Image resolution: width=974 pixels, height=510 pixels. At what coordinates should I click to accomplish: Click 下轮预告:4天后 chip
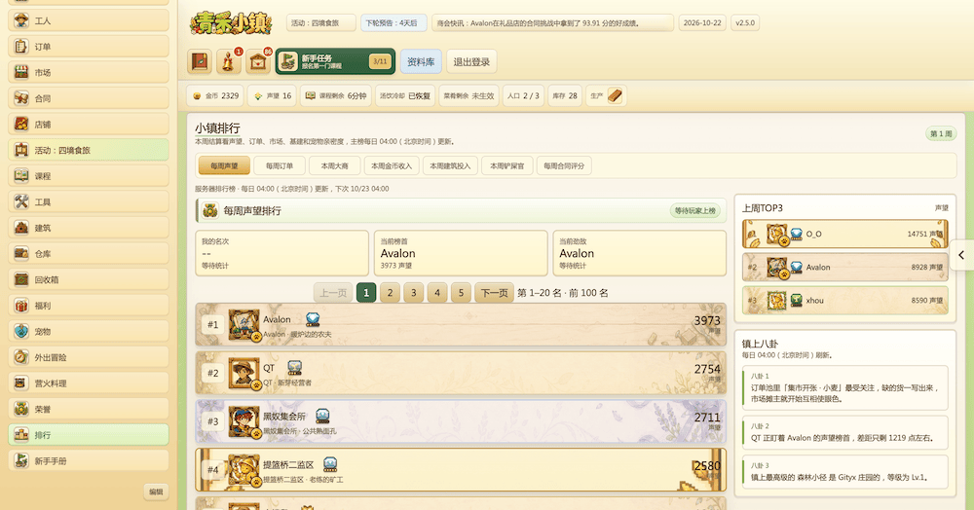(x=393, y=23)
